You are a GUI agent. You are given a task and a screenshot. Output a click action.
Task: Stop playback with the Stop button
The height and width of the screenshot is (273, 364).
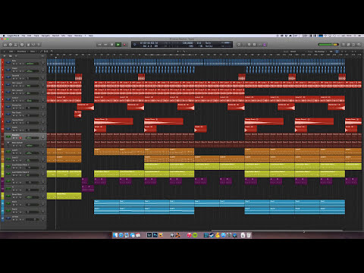point(112,45)
